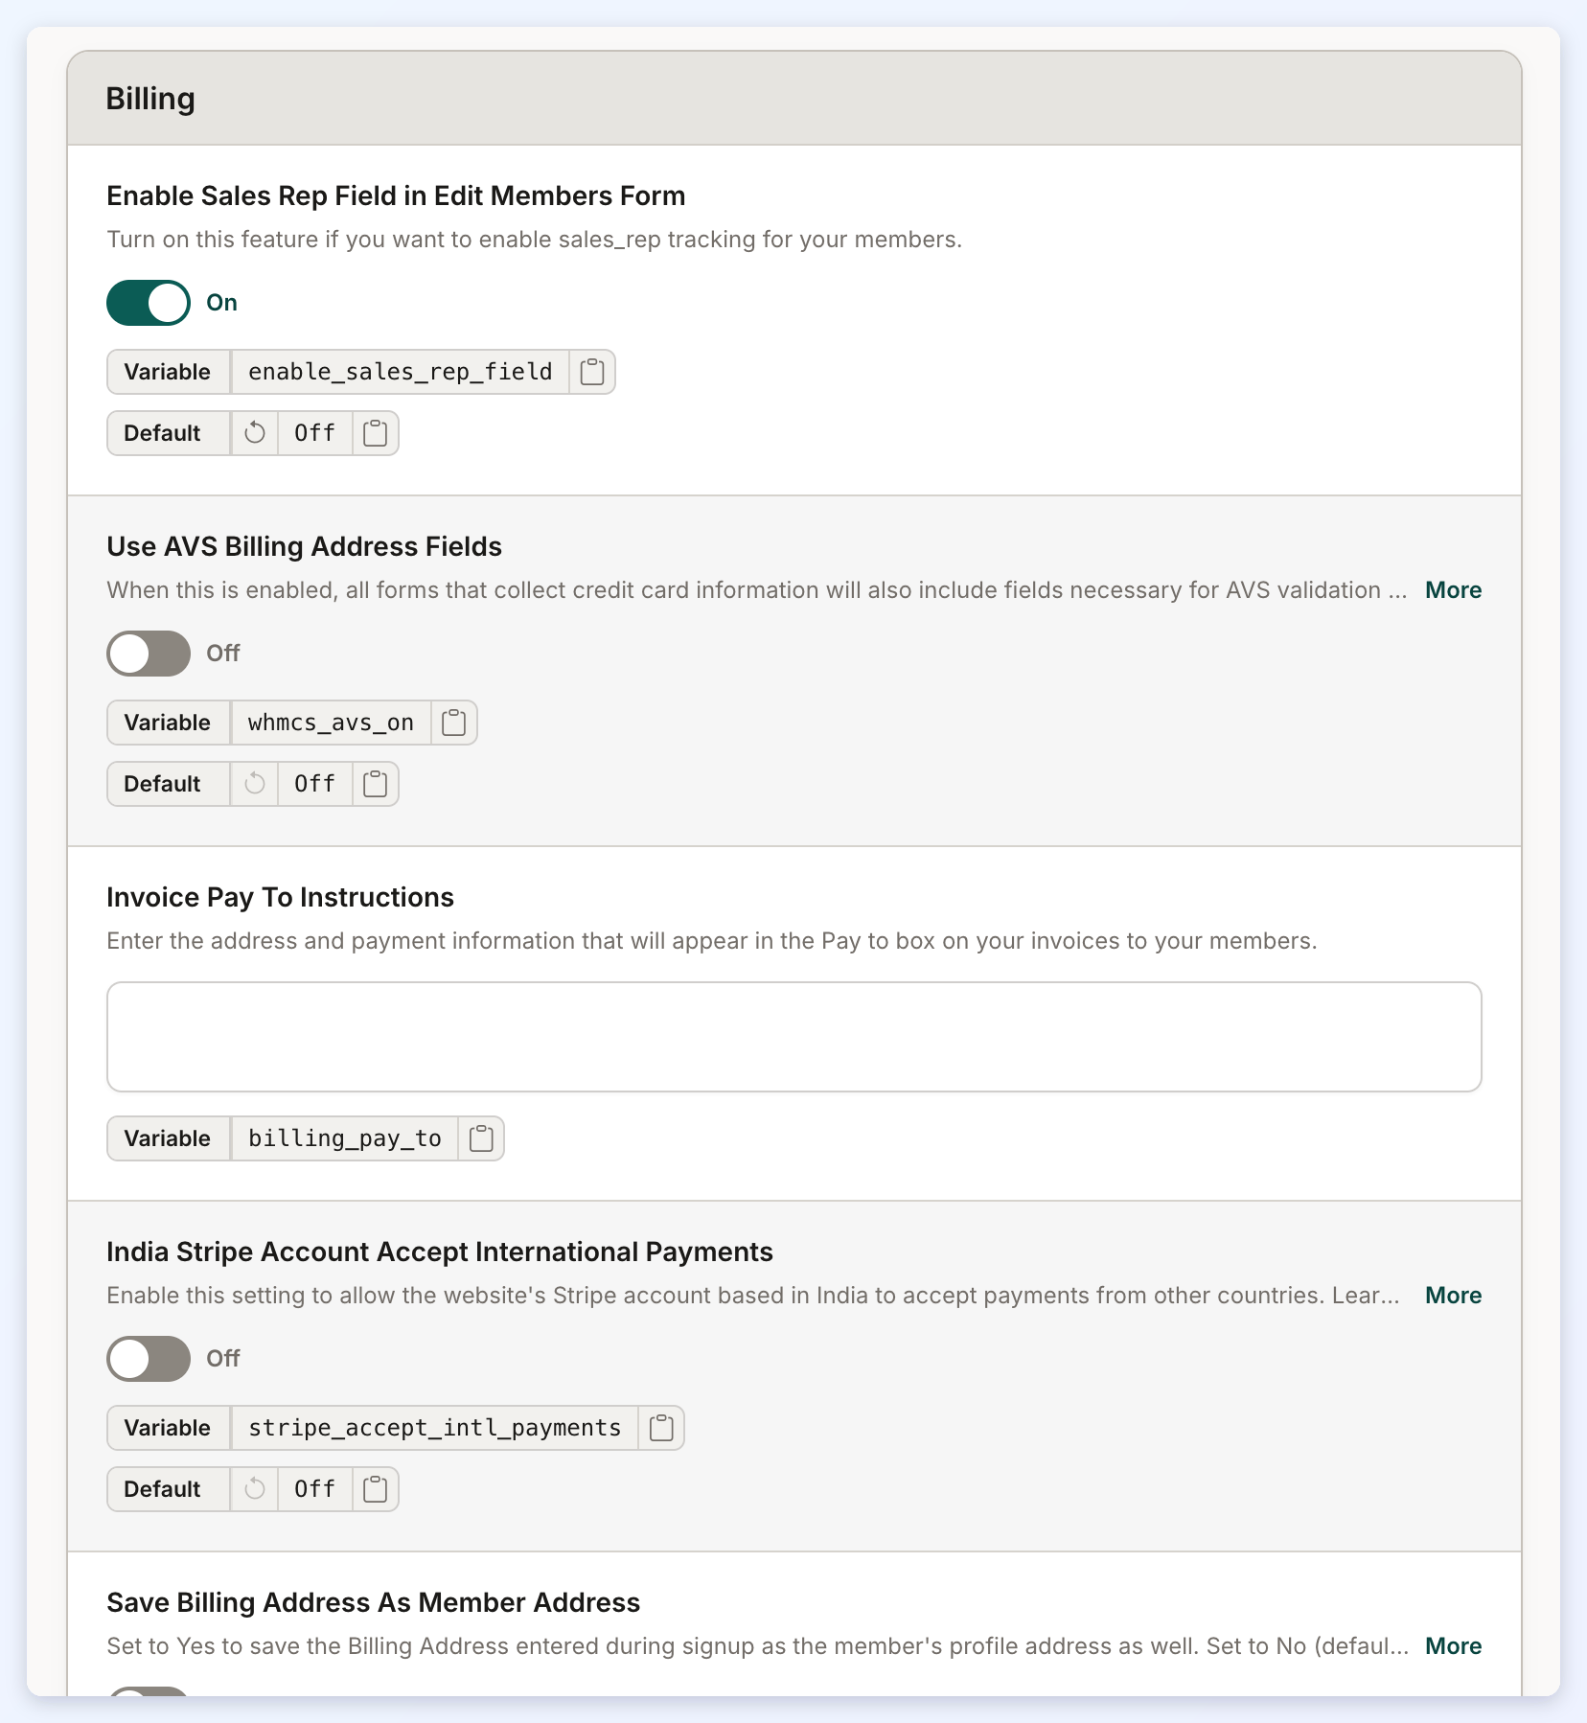Enable India Stripe international payments toggle
The image size is (1587, 1723).
point(149,1359)
